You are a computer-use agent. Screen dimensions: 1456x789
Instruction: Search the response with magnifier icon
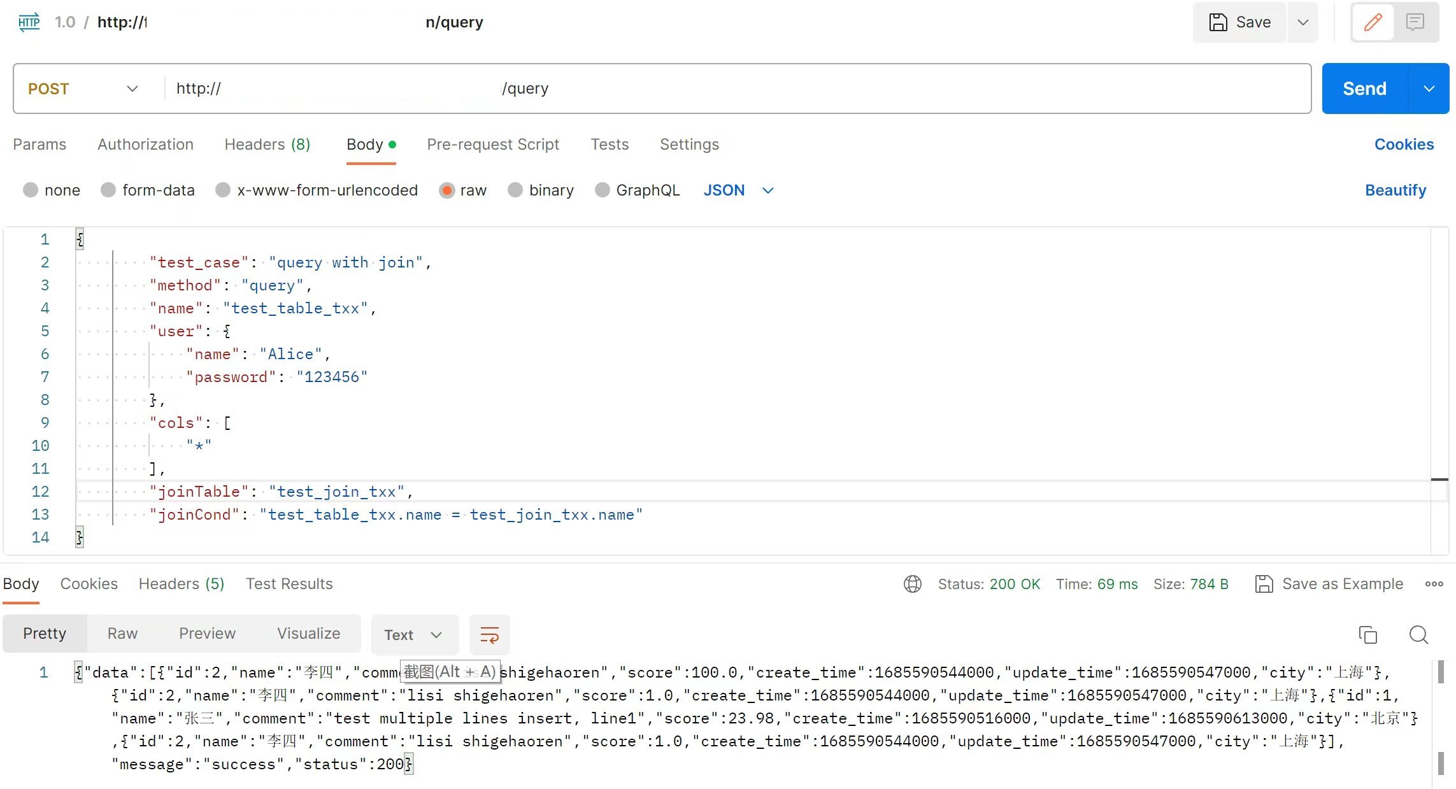coord(1418,635)
